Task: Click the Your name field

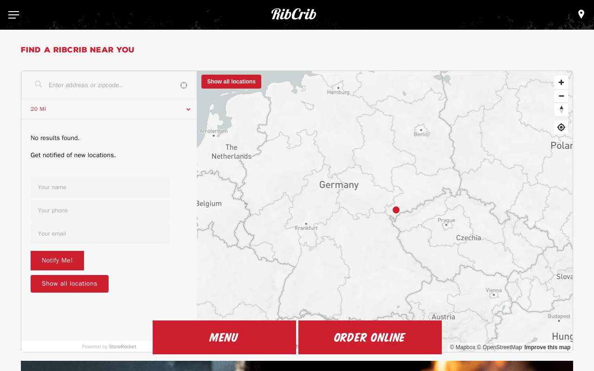Action: point(100,187)
